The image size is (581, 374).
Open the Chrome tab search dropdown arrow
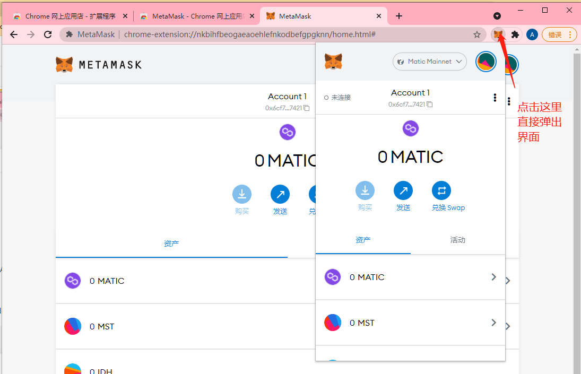point(497,16)
